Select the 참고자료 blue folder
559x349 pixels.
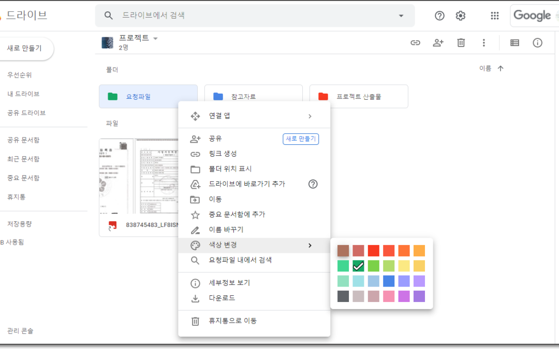pyautogui.click(x=253, y=93)
